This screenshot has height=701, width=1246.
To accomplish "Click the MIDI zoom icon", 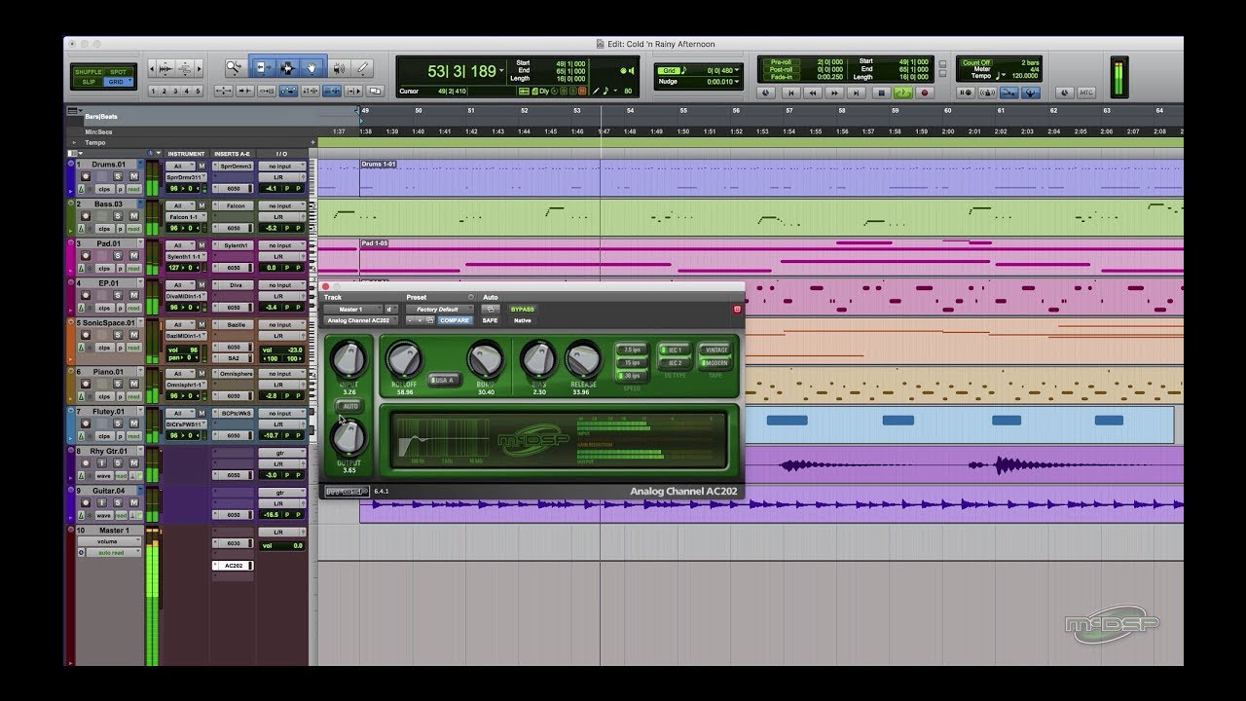I will click(185, 69).
